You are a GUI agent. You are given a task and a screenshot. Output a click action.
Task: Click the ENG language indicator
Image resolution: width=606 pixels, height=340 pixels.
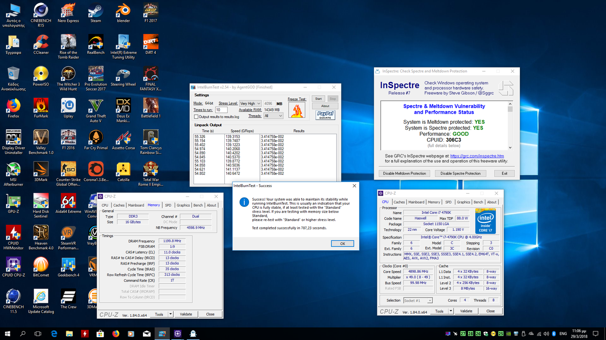pos(563,333)
